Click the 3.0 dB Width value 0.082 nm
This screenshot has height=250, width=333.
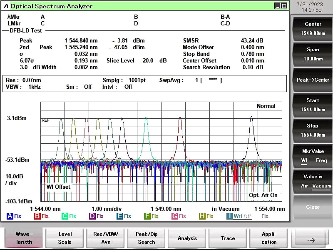click(x=86, y=67)
